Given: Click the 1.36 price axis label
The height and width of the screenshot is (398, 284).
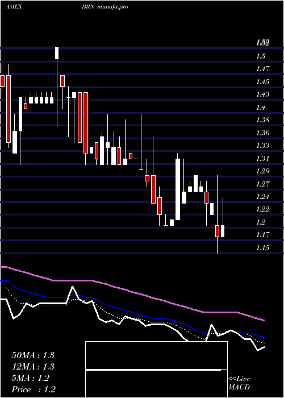Looking at the screenshot, I should pos(262,132).
